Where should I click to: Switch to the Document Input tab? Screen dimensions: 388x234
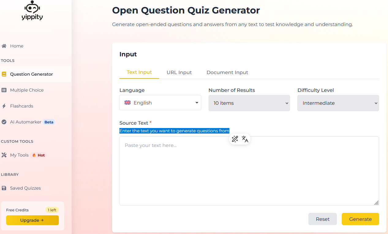pos(227,73)
